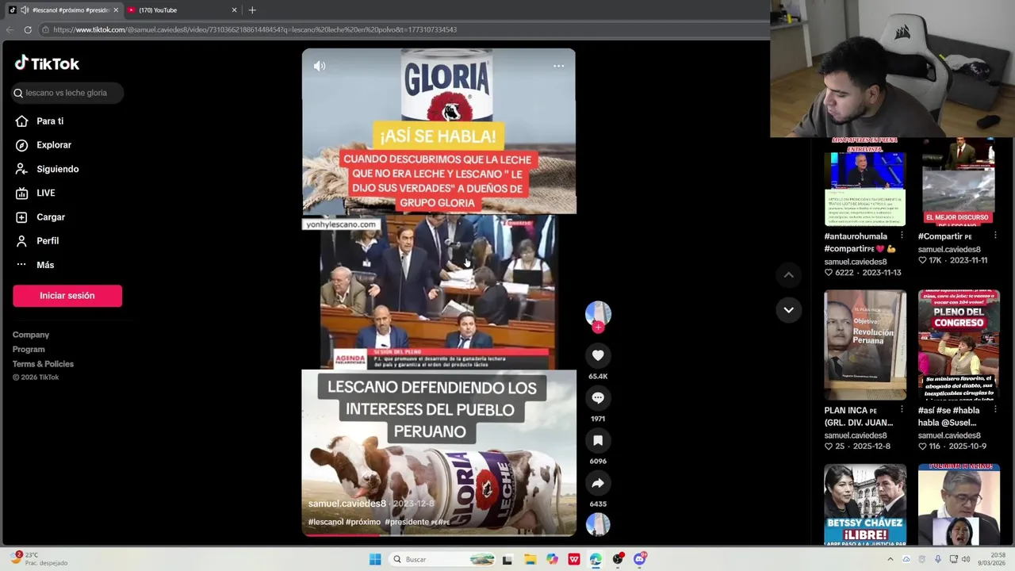Select the TikTok #lescanol browser tab
The width and height of the screenshot is (1015, 571).
[63, 10]
